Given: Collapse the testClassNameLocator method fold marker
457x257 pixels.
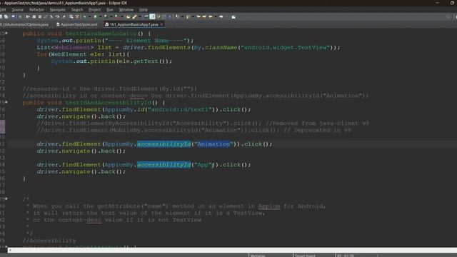Looking at the screenshot, I should [x=6, y=34].
